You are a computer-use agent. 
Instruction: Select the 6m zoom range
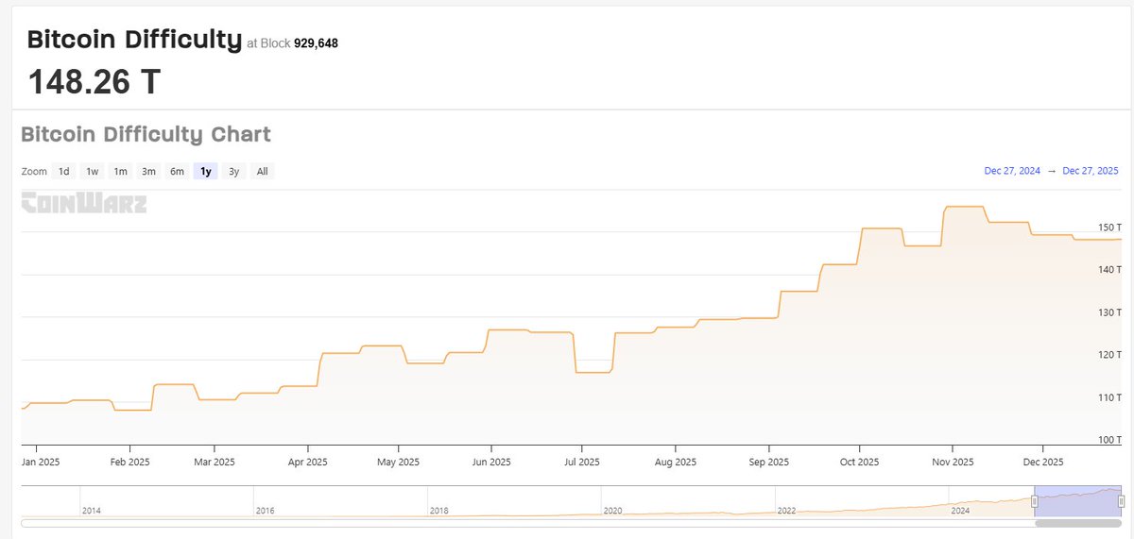(x=178, y=172)
